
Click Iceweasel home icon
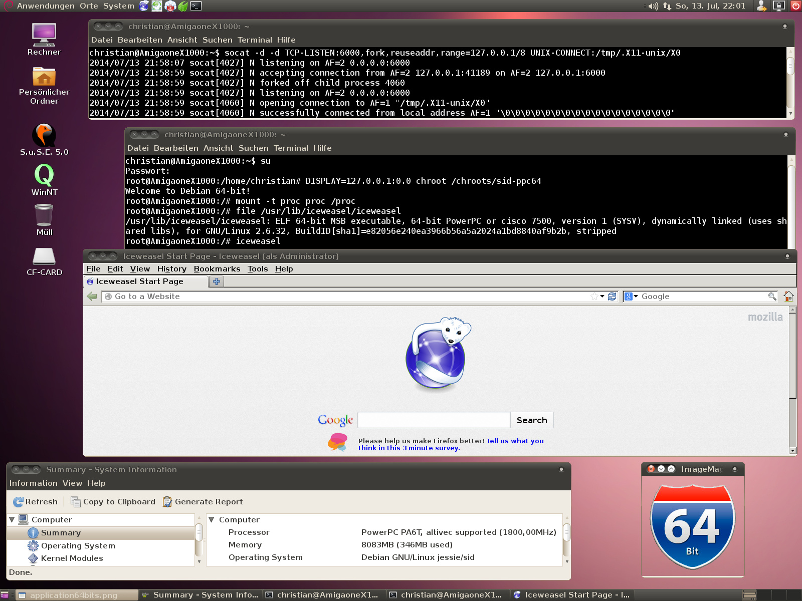788,296
